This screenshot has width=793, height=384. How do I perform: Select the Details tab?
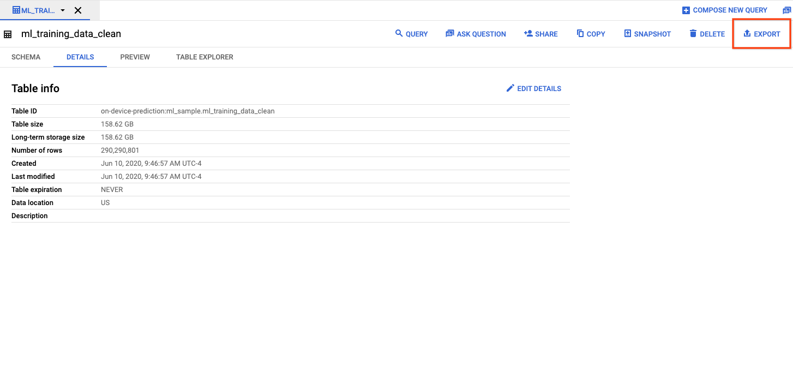[80, 57]
